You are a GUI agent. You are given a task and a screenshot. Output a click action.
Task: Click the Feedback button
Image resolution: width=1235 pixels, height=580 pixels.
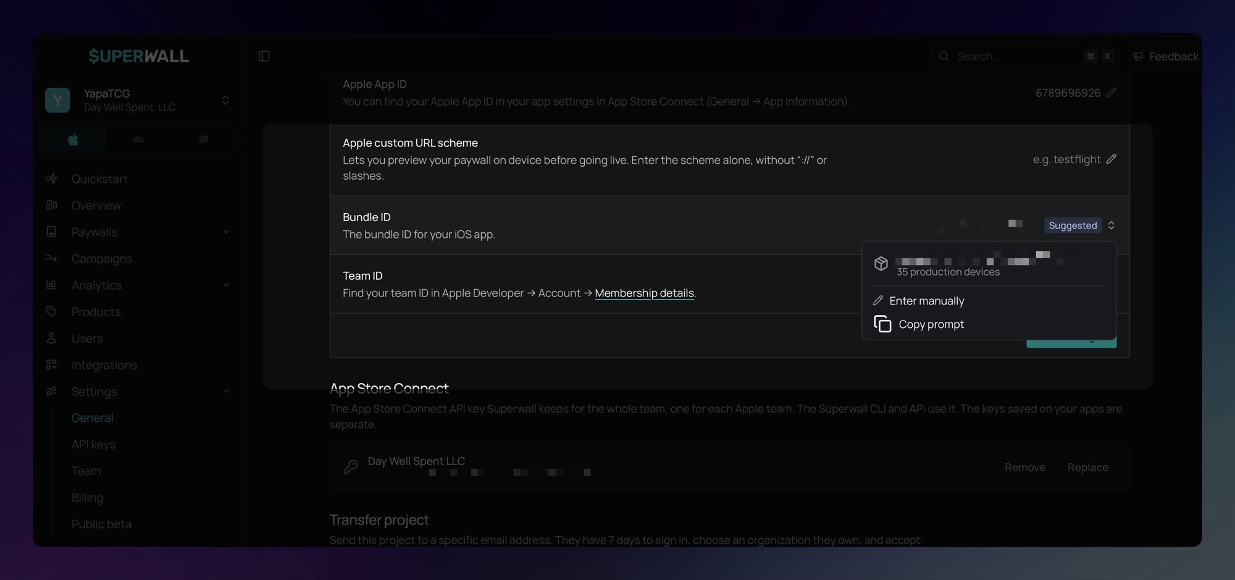(x=1165, y=56)
